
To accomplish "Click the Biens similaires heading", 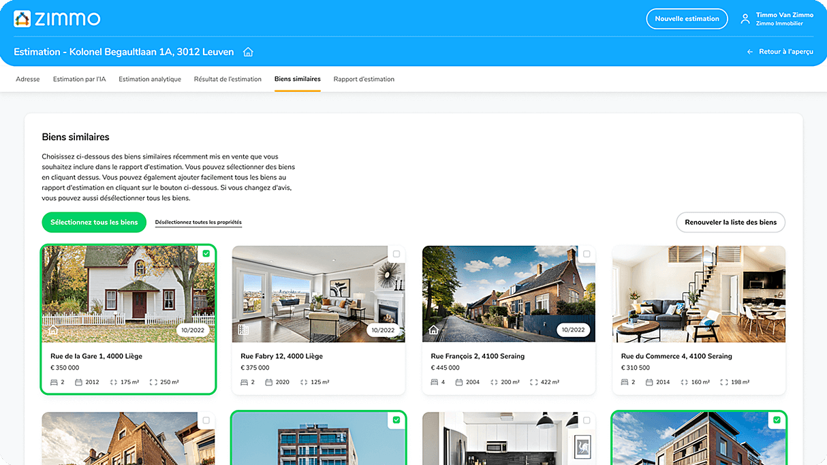I will point(76,137).
